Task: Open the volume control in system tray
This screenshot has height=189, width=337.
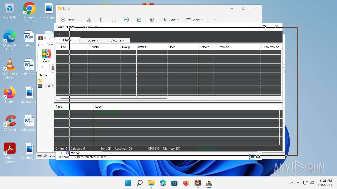Action: [312, 183]
